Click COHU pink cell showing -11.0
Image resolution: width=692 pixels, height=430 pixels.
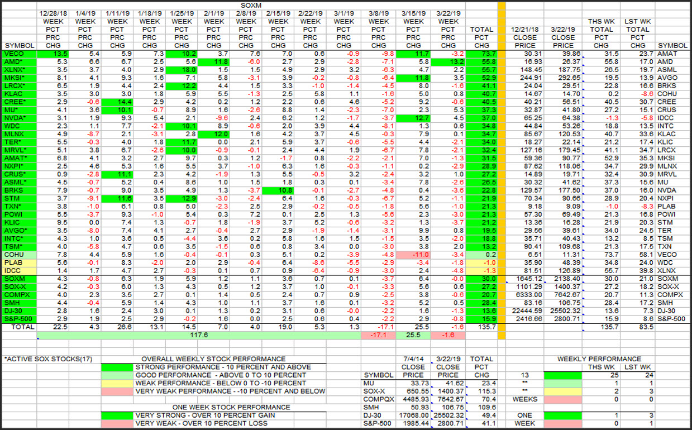click(x=413, y=256)
